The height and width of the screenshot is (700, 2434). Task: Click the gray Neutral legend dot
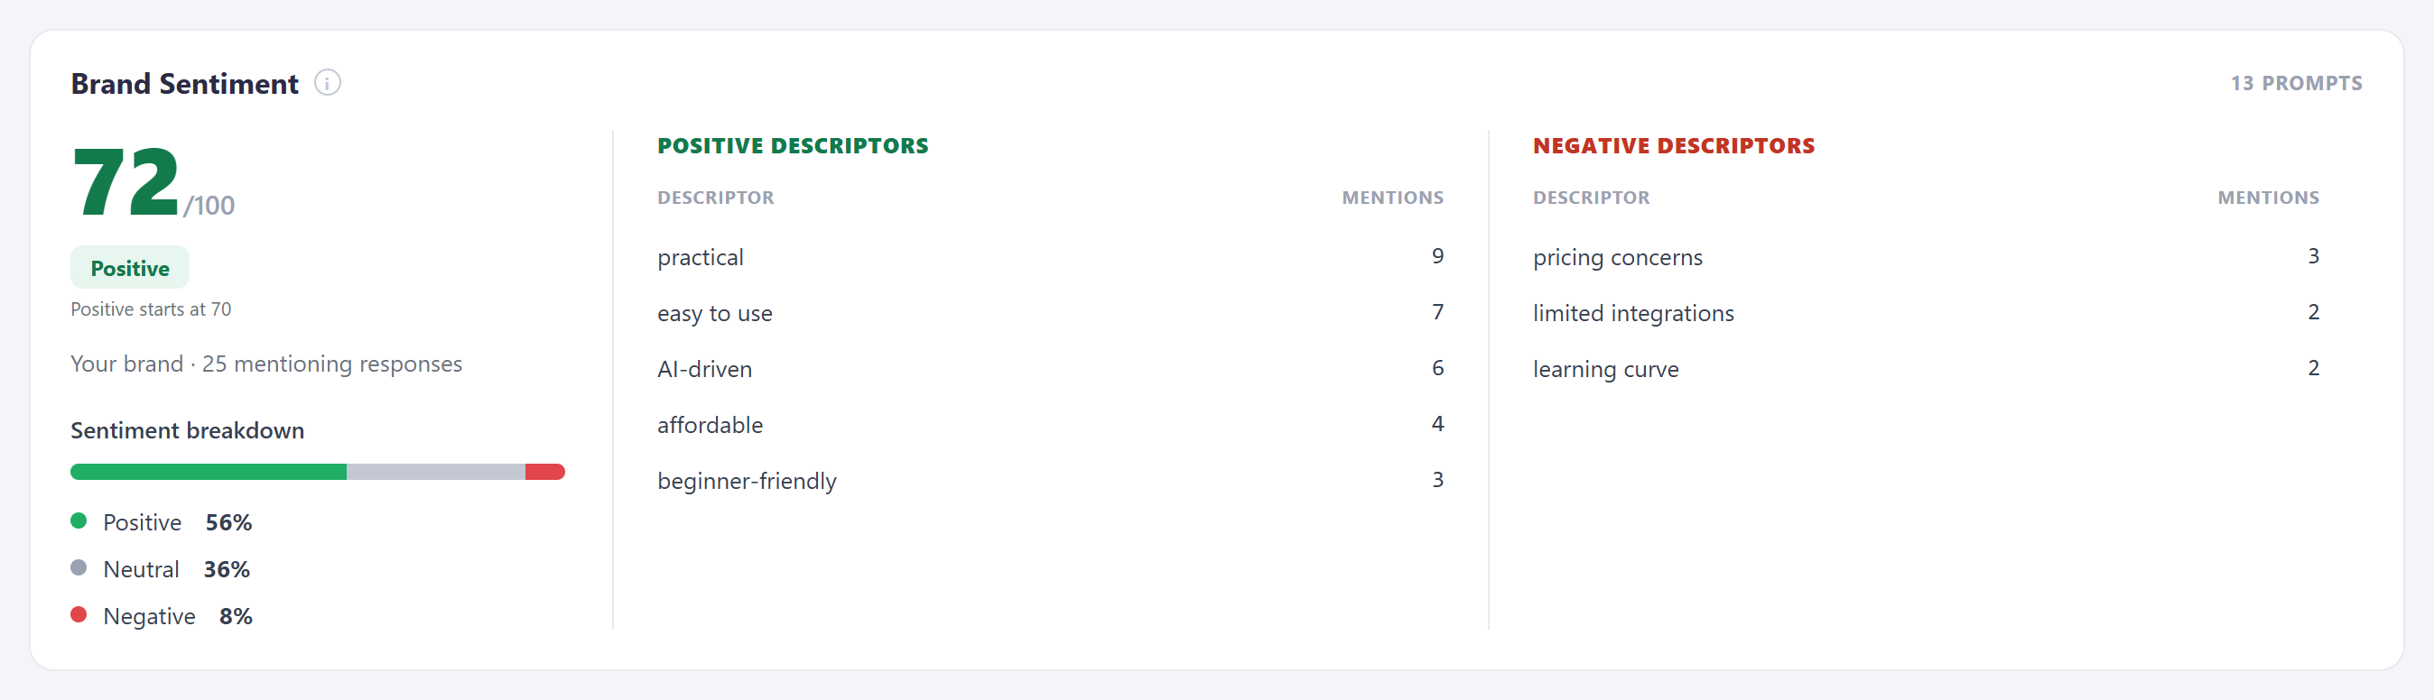tap(79, 567)
